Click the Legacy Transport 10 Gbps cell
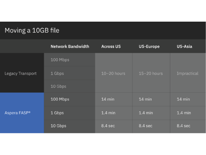206x155 pixels. click(x=58, y=86)
